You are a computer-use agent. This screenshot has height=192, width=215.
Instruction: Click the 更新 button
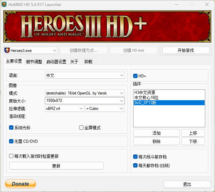click(56, 166)
